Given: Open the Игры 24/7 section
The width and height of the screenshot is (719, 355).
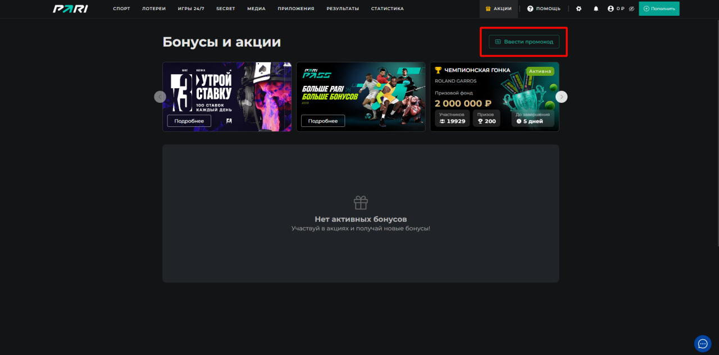Looking at the screenshot, I should click(190, 9).
